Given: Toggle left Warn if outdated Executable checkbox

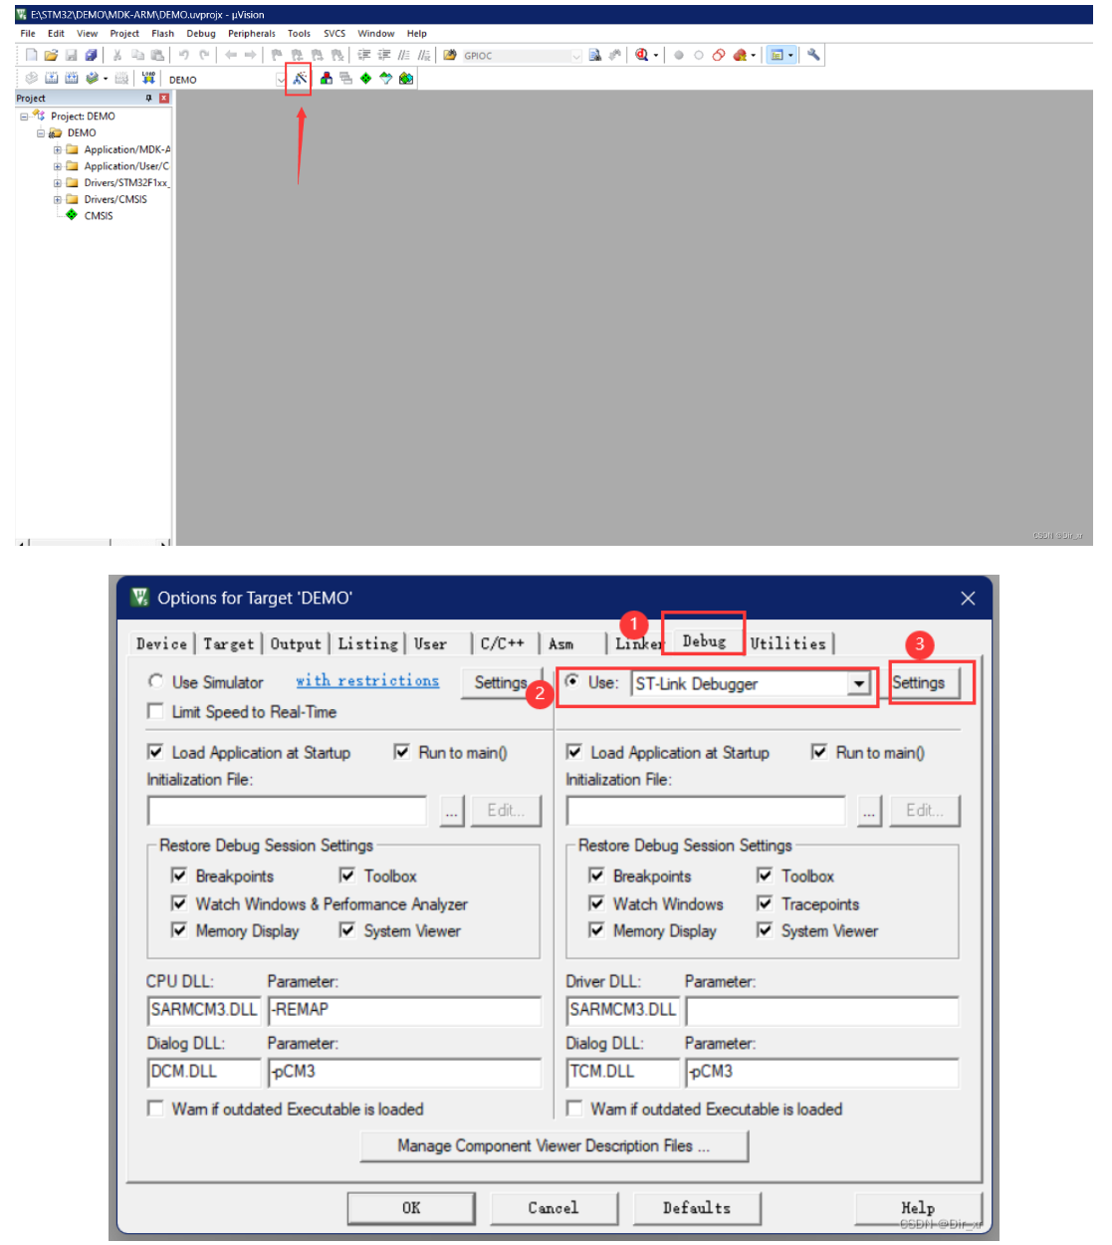Looking at the screenshot, I should tap(155, 1109).
